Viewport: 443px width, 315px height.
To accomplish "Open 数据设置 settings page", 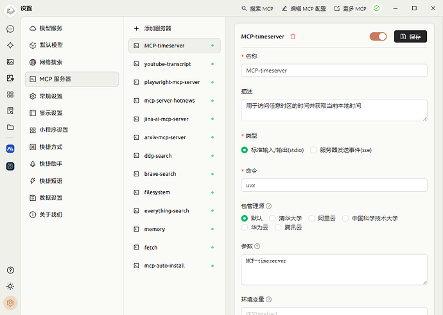I will click(72, 198).
